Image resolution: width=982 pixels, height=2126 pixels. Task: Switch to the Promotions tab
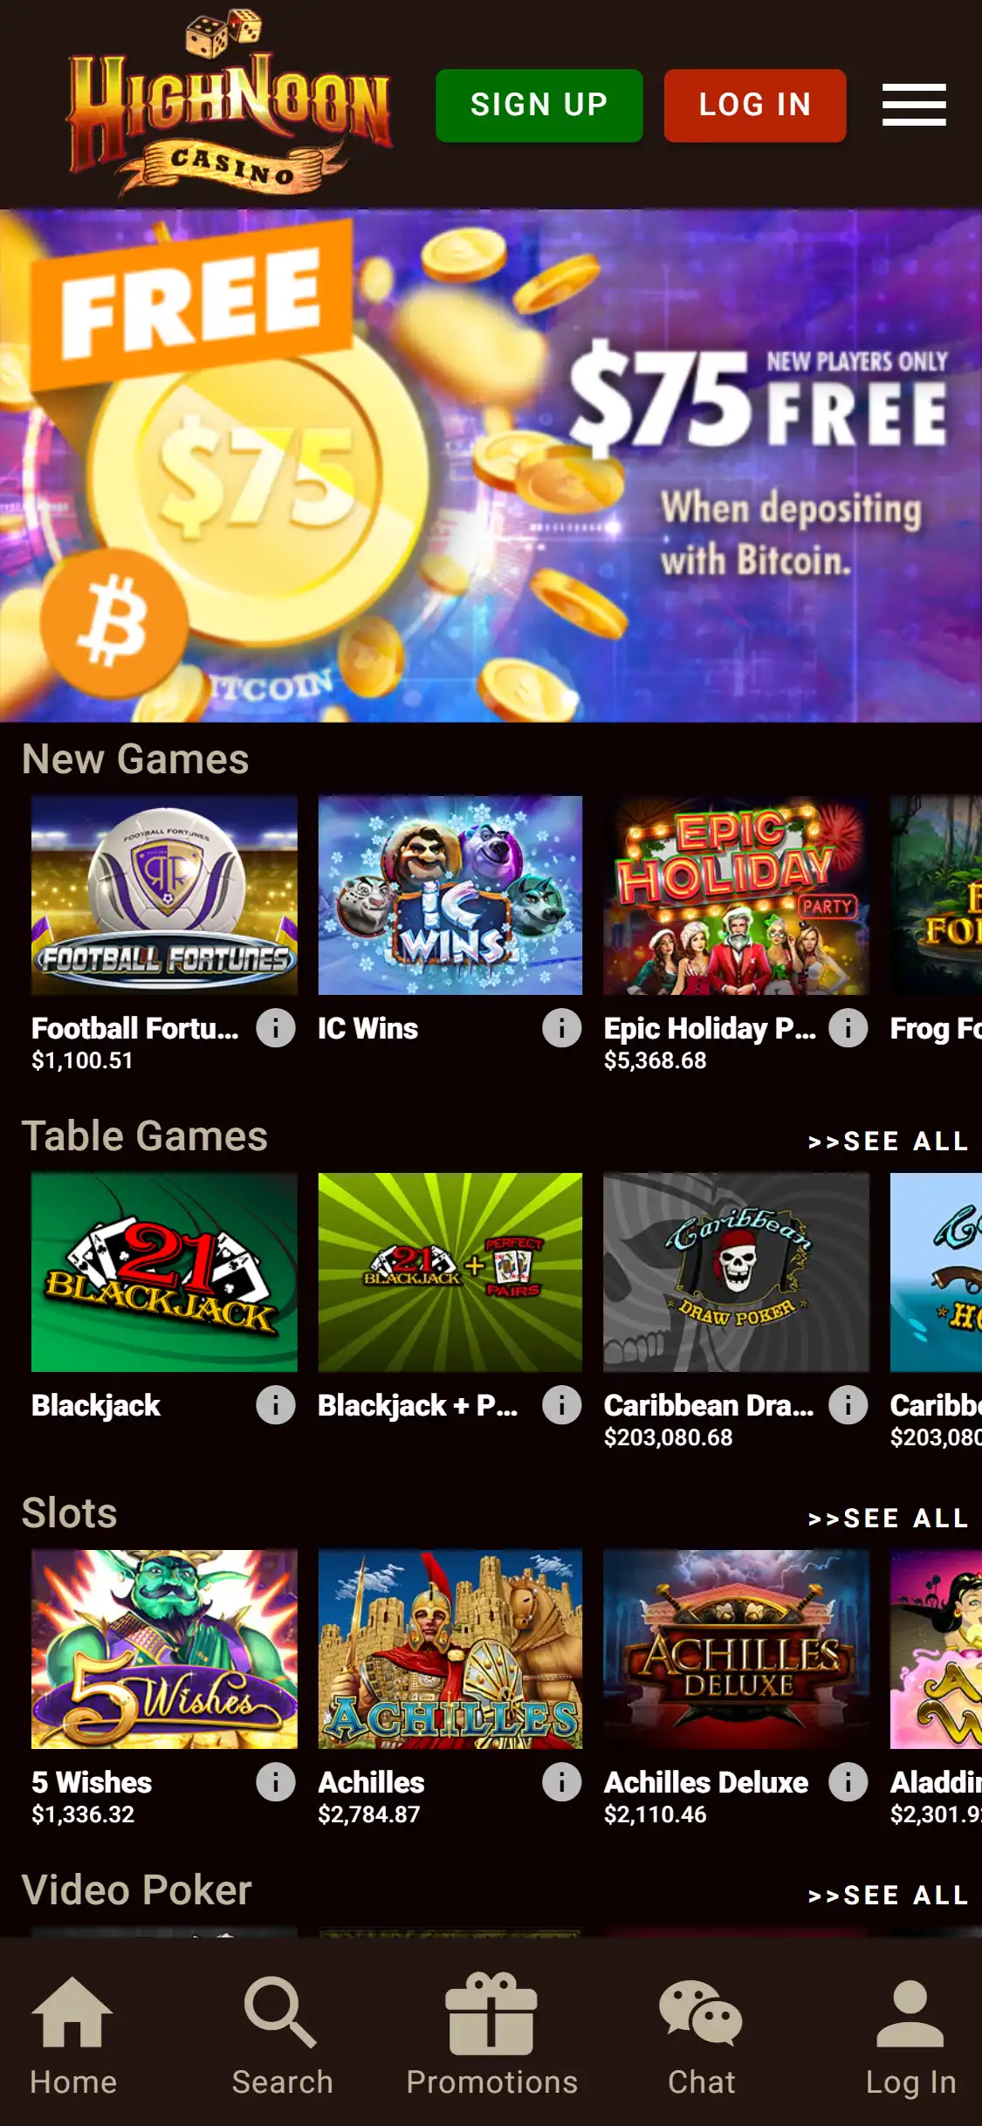(x=491, y=2035)
